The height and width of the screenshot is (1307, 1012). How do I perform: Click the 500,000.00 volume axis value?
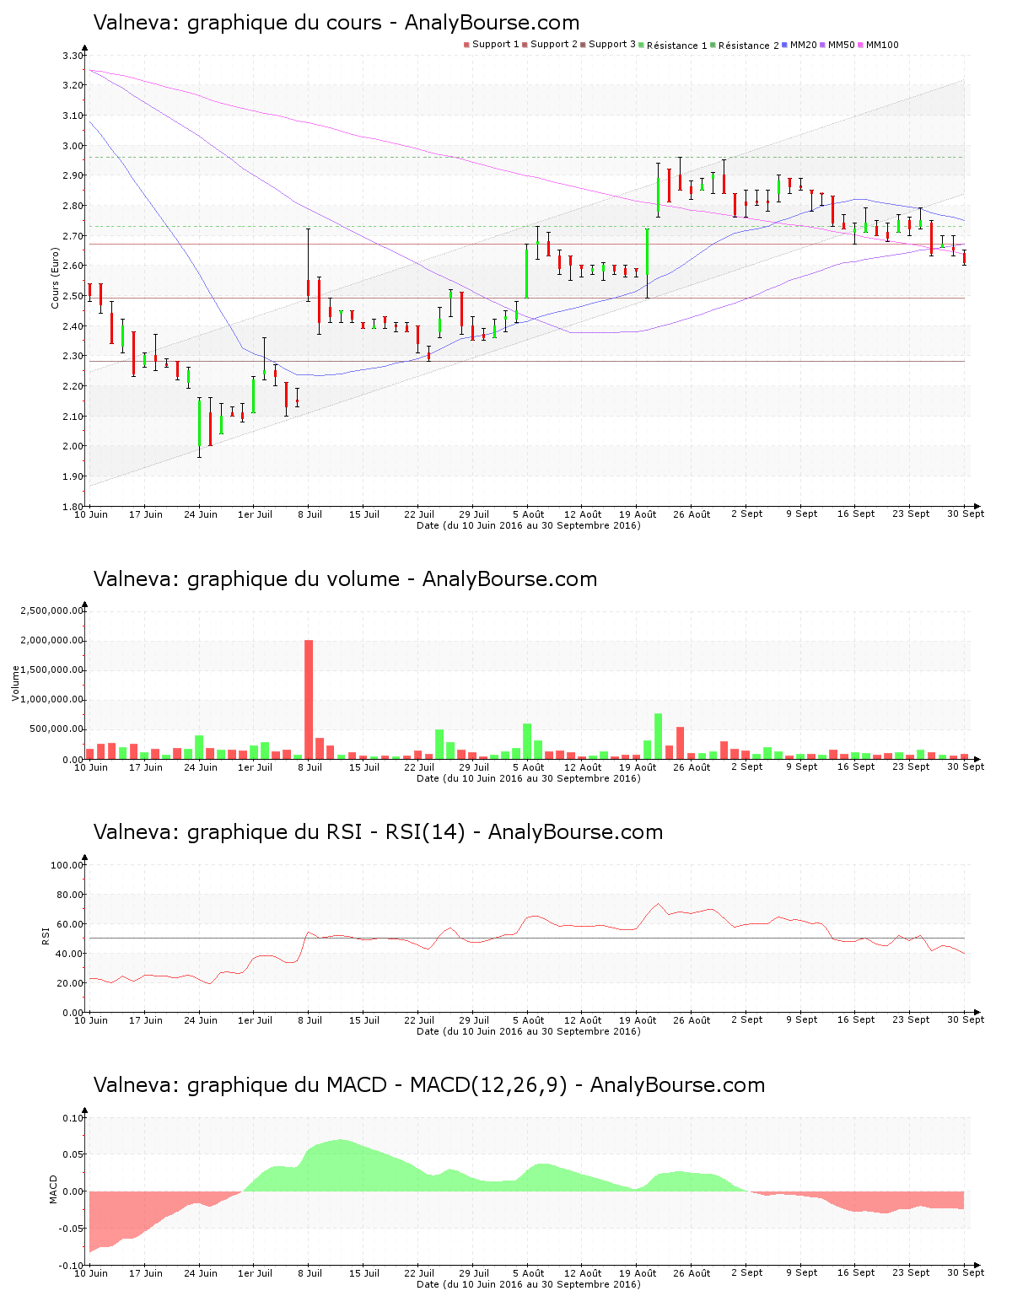tap(55, 729)
